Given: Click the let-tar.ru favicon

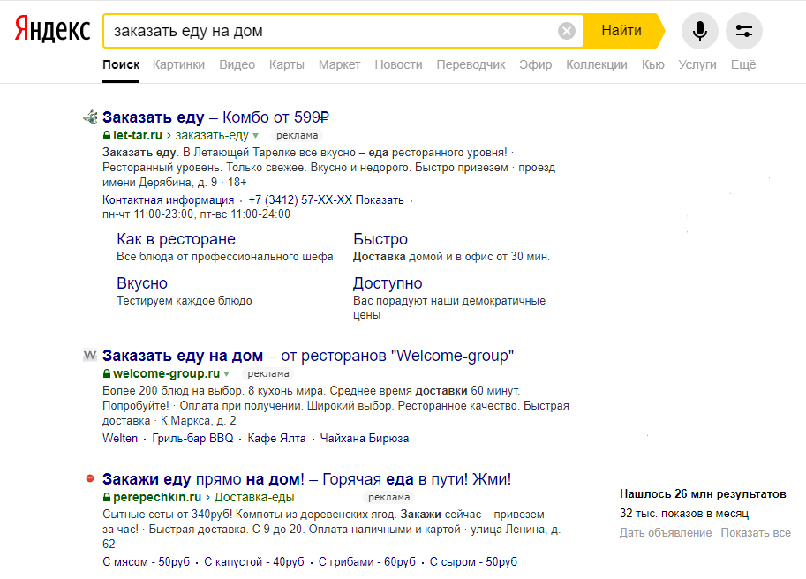Looking at the screenshot, I should click(x=90, y=117).
